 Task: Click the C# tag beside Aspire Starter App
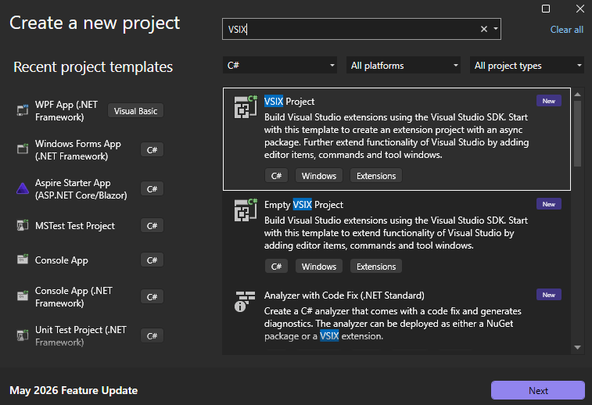pyautogui.click(x=152, y=188)
